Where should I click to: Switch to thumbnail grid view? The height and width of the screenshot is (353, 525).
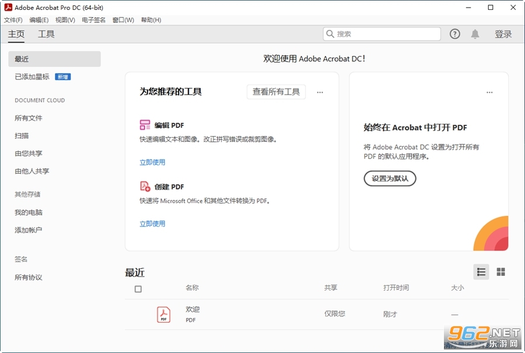point(501,272)
